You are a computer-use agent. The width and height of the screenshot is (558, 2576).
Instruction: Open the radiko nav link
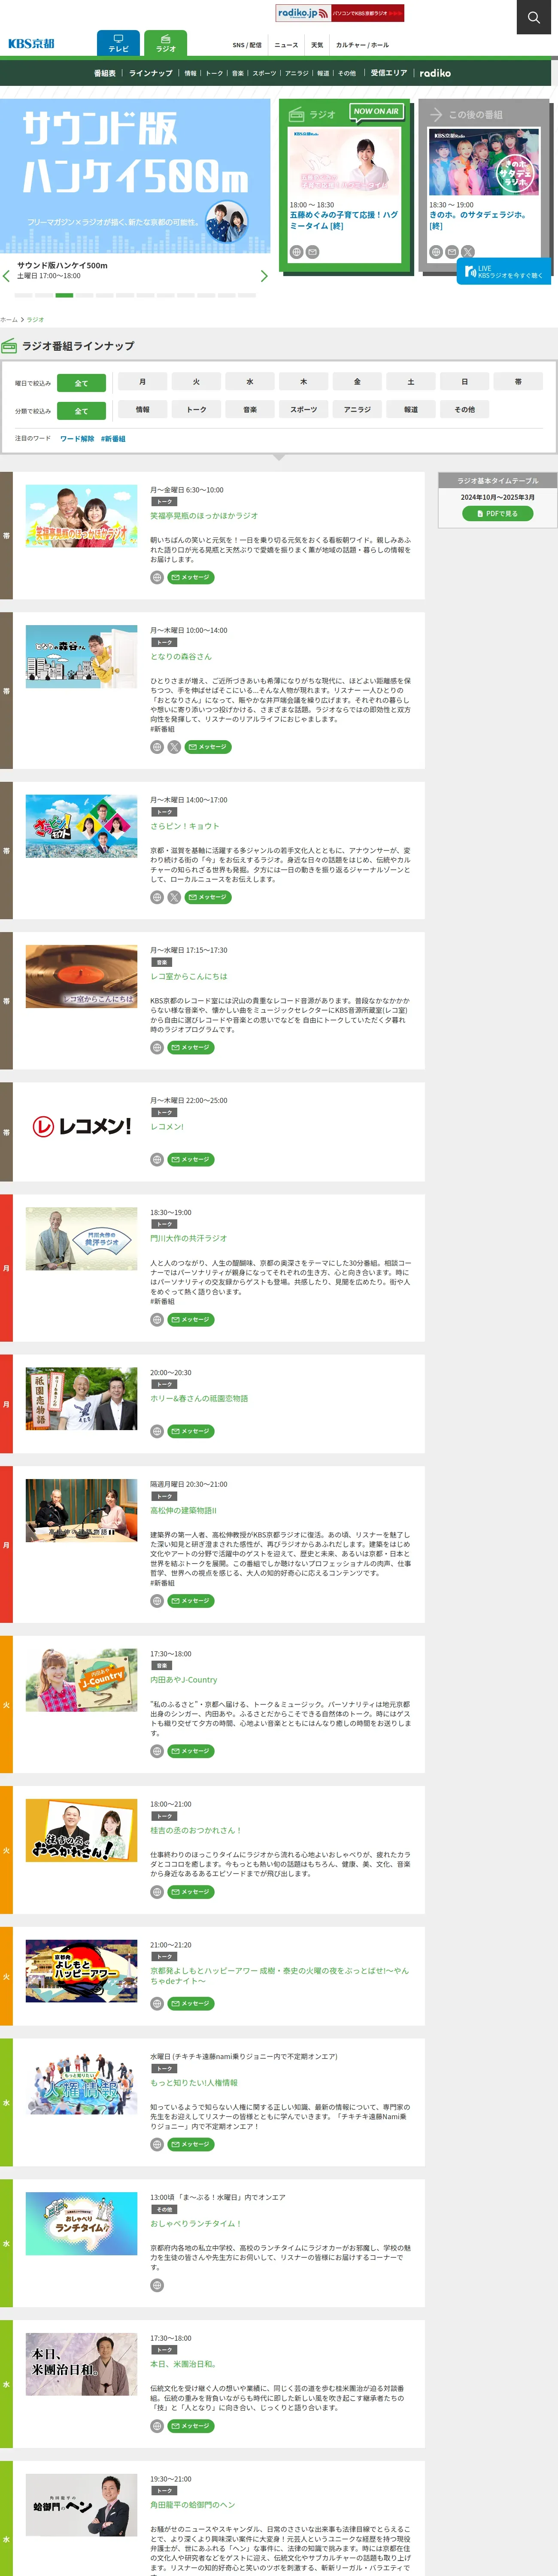(435, 73)
